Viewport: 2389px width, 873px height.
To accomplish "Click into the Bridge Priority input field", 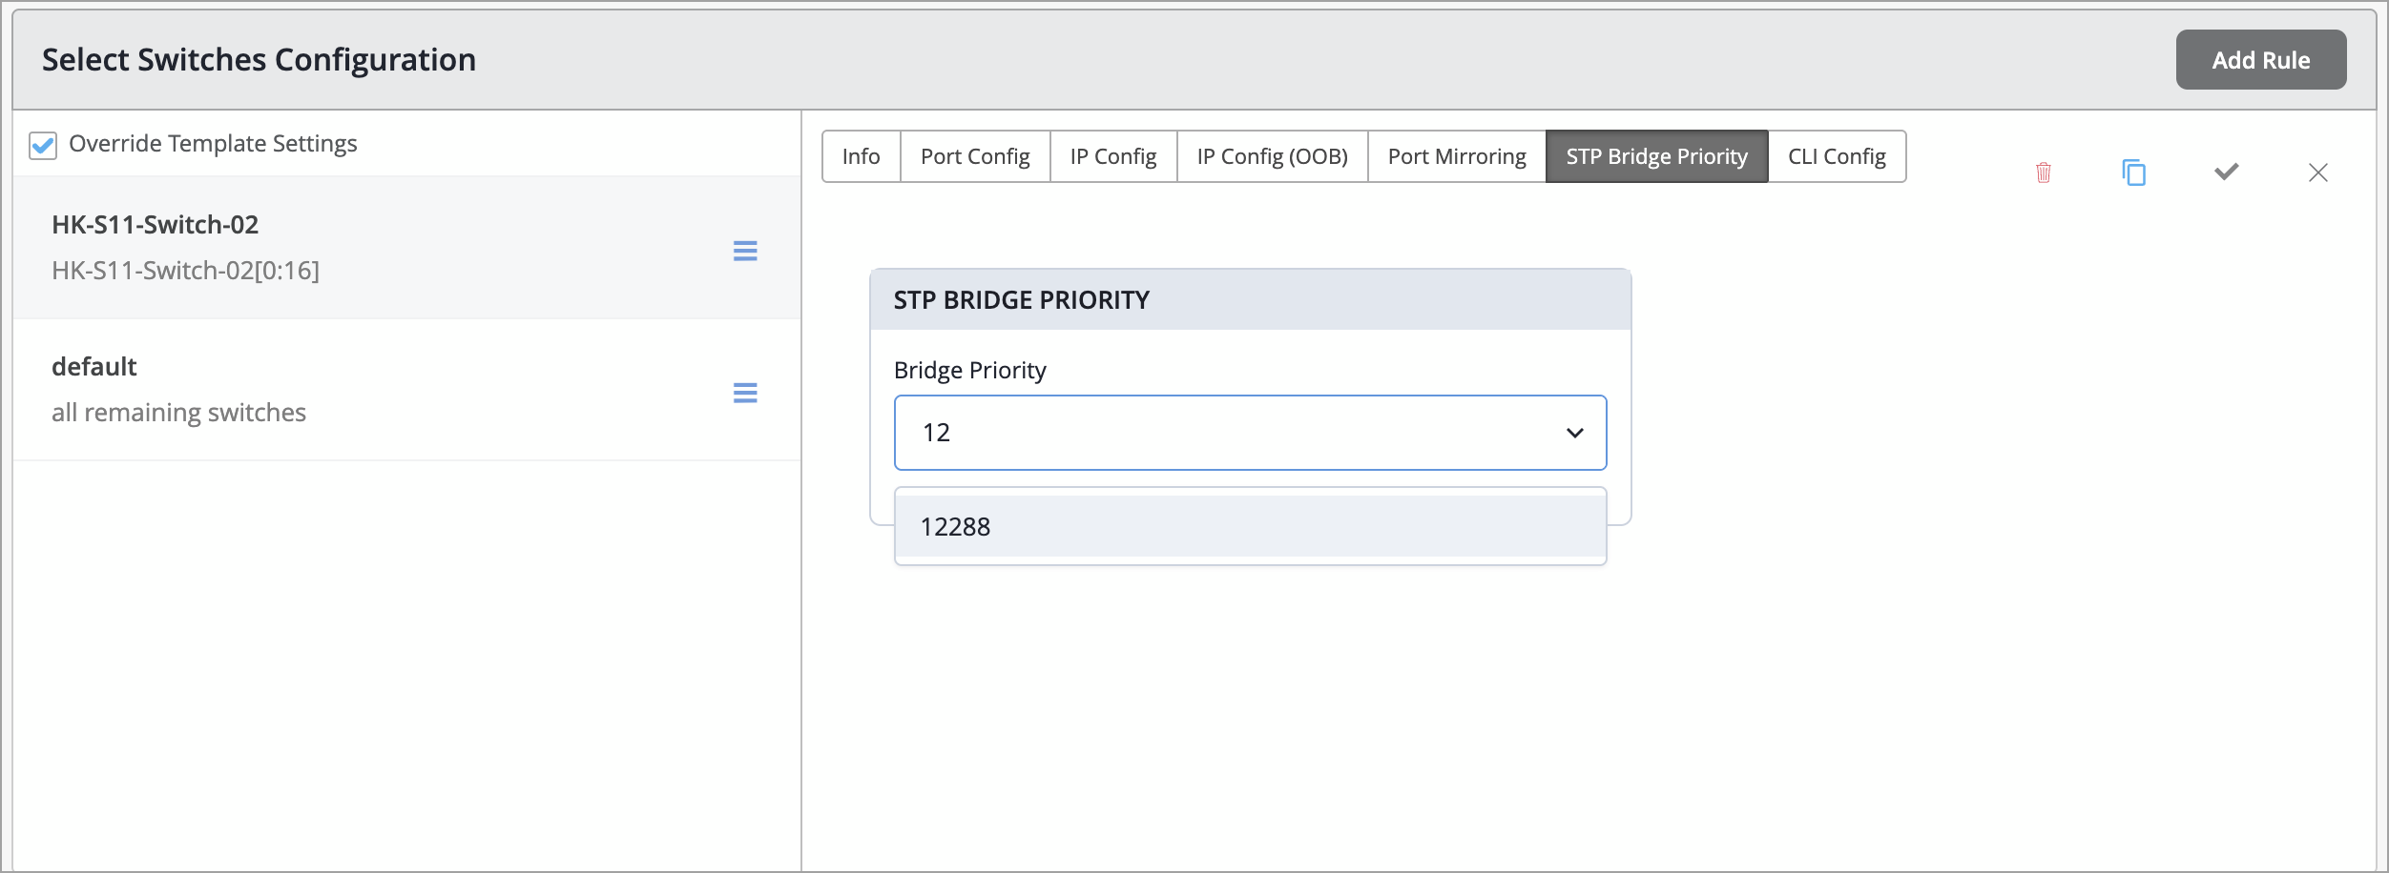I will click(x=1221, y=433).
